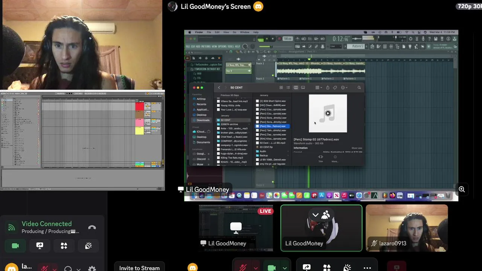Open Finder action menu dropdown
The width and height of the screenshot is (482, 271).
point(344,88)
